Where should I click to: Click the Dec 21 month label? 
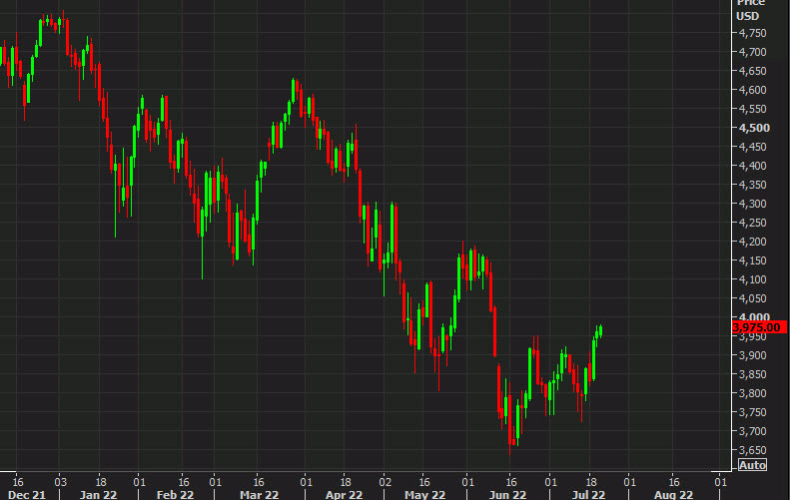pyautogui.click(x=27, y=495)
